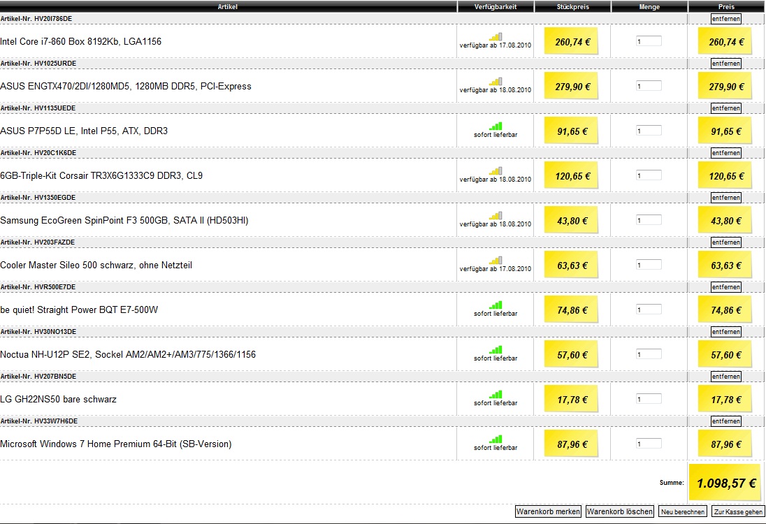Image resolution: width=766 pixels, height=524 pixels.
Task: Click total sum 1.098,57 €
Action: click(x=726, y=483)
